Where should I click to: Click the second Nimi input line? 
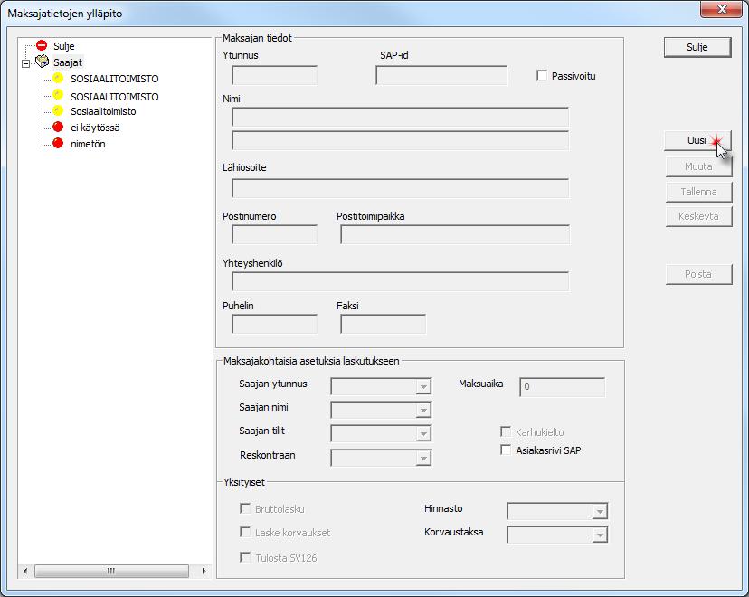coord(401,140)
